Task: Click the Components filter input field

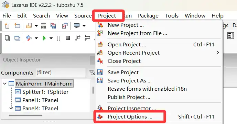Action: click(x=61, y=72)
